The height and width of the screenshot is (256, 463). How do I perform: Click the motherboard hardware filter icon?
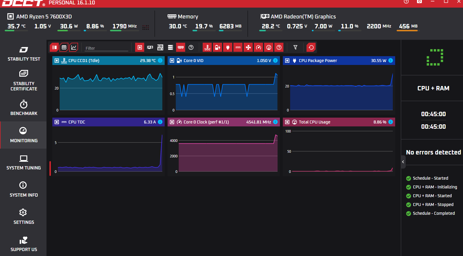pos(160,47)
